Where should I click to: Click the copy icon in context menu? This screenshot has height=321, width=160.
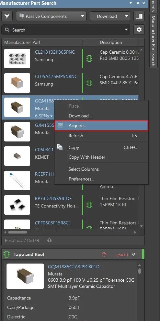coord(60,147)
